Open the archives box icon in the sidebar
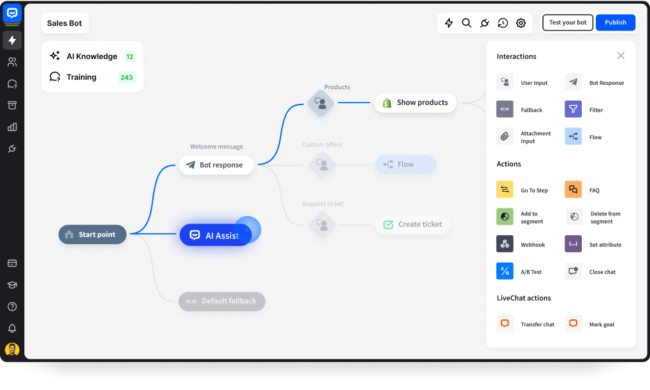The width and height of the screenshot is (650, 390). tap(13, 105)
